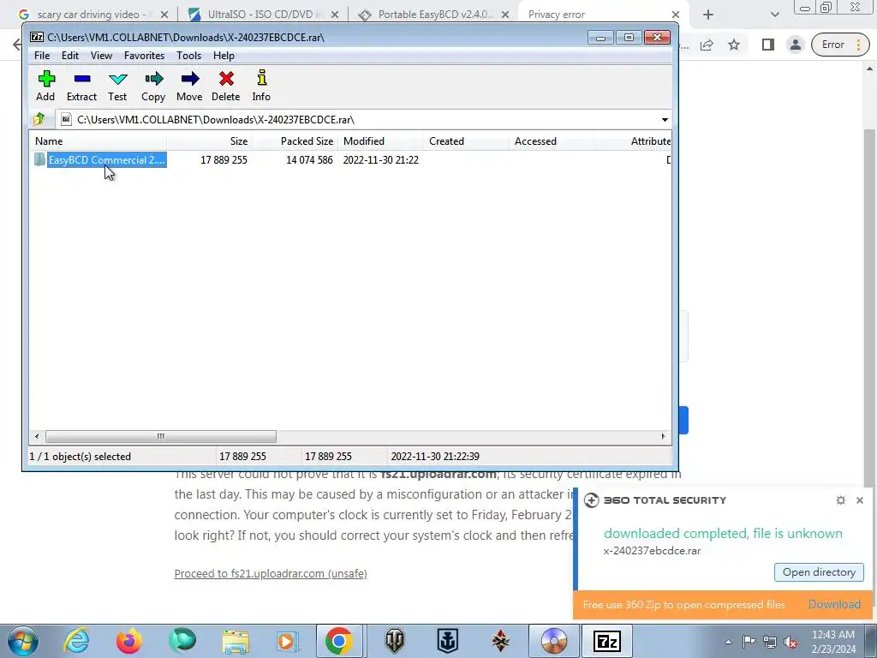This screenshot has width=877, height=658.
Task: Switch to 7-Zip taskbar icon
Action: (x=607, y=641)
